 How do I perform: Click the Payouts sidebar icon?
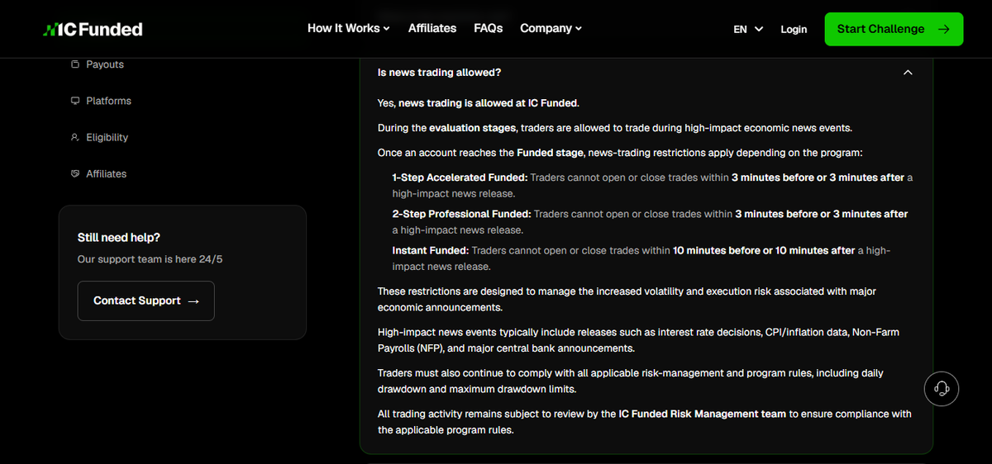pos(75,64)
